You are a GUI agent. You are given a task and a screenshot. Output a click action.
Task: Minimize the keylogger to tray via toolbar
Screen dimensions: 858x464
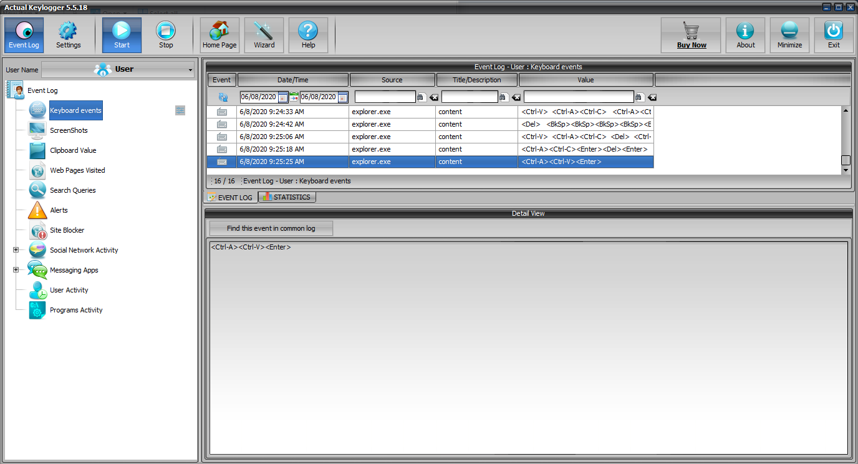pos(789,35)
